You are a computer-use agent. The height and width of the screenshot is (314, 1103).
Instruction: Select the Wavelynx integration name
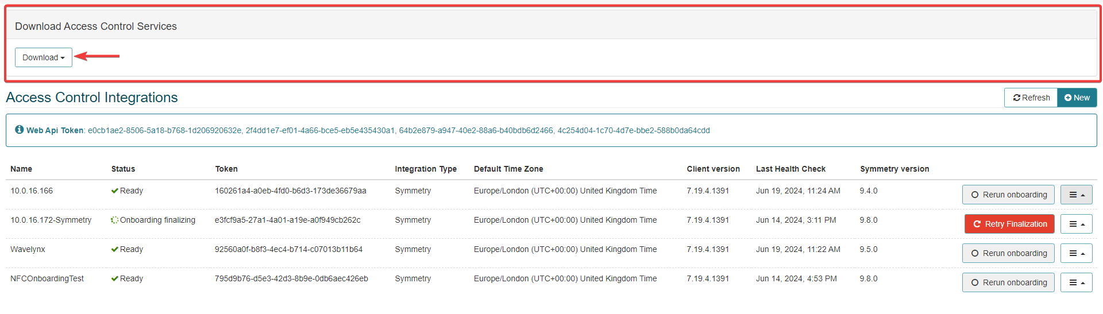click(28, 249)
